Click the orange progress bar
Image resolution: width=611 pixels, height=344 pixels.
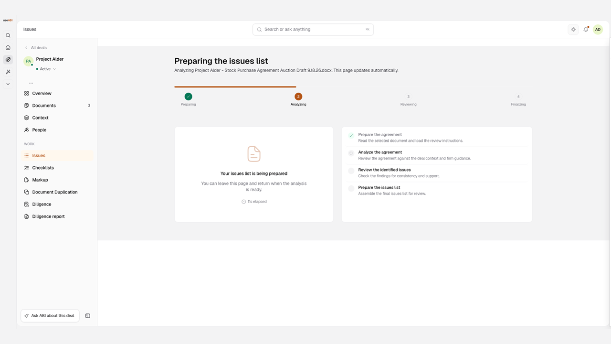pyautogui.click(x=235, y=87)
